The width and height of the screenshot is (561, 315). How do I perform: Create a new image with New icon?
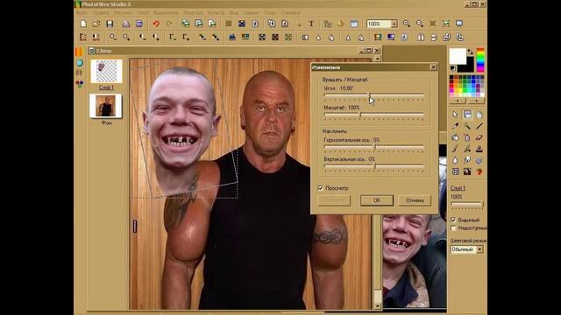click(x=83, y=24)
